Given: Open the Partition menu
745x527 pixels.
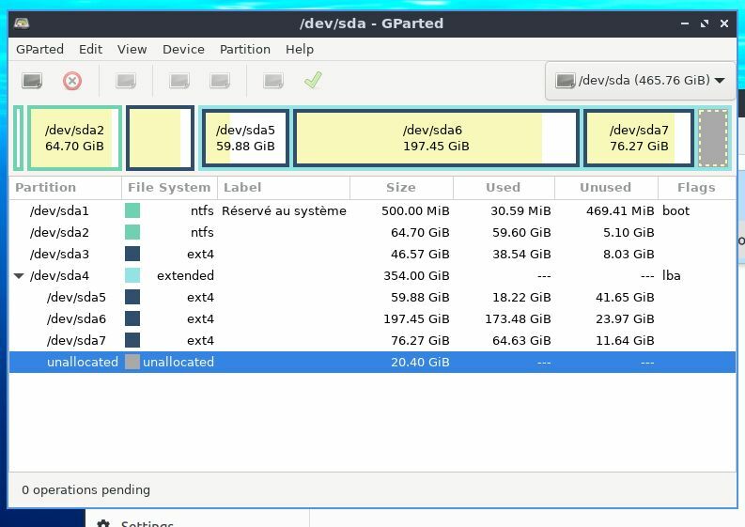Looking at the screenshot, I should click(244, 49).
